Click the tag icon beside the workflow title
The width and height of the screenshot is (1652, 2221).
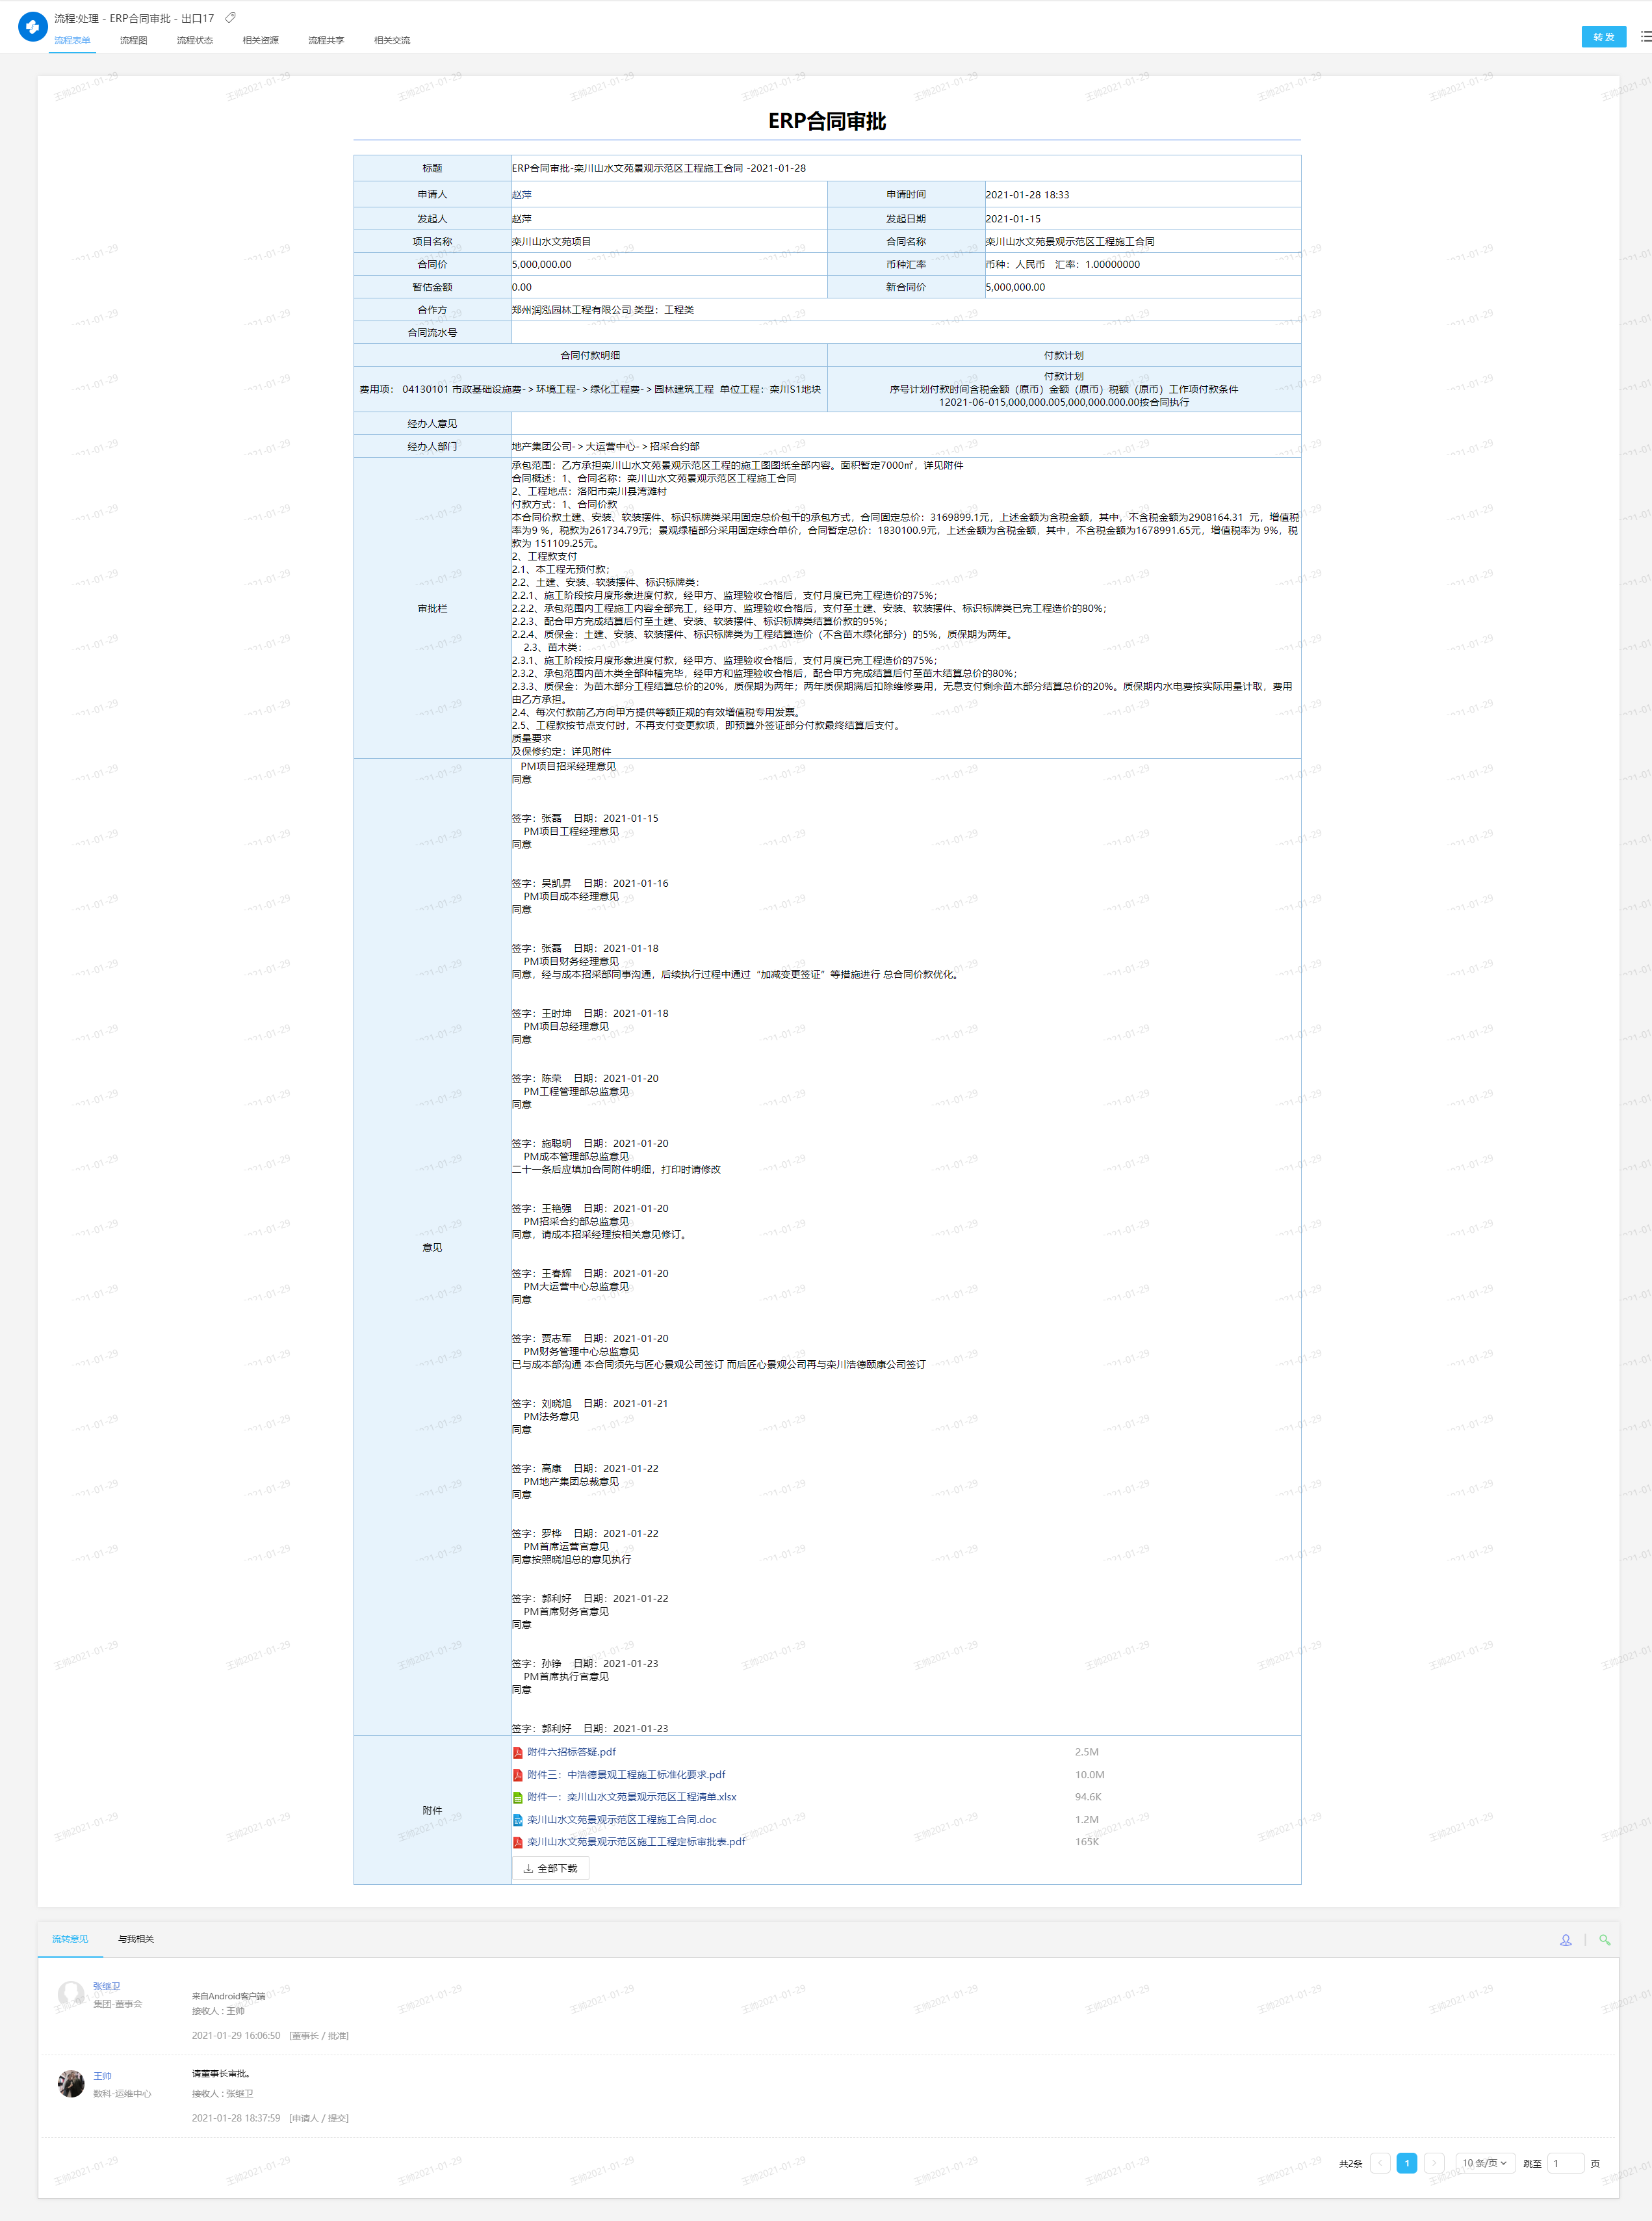click(231, 18)
